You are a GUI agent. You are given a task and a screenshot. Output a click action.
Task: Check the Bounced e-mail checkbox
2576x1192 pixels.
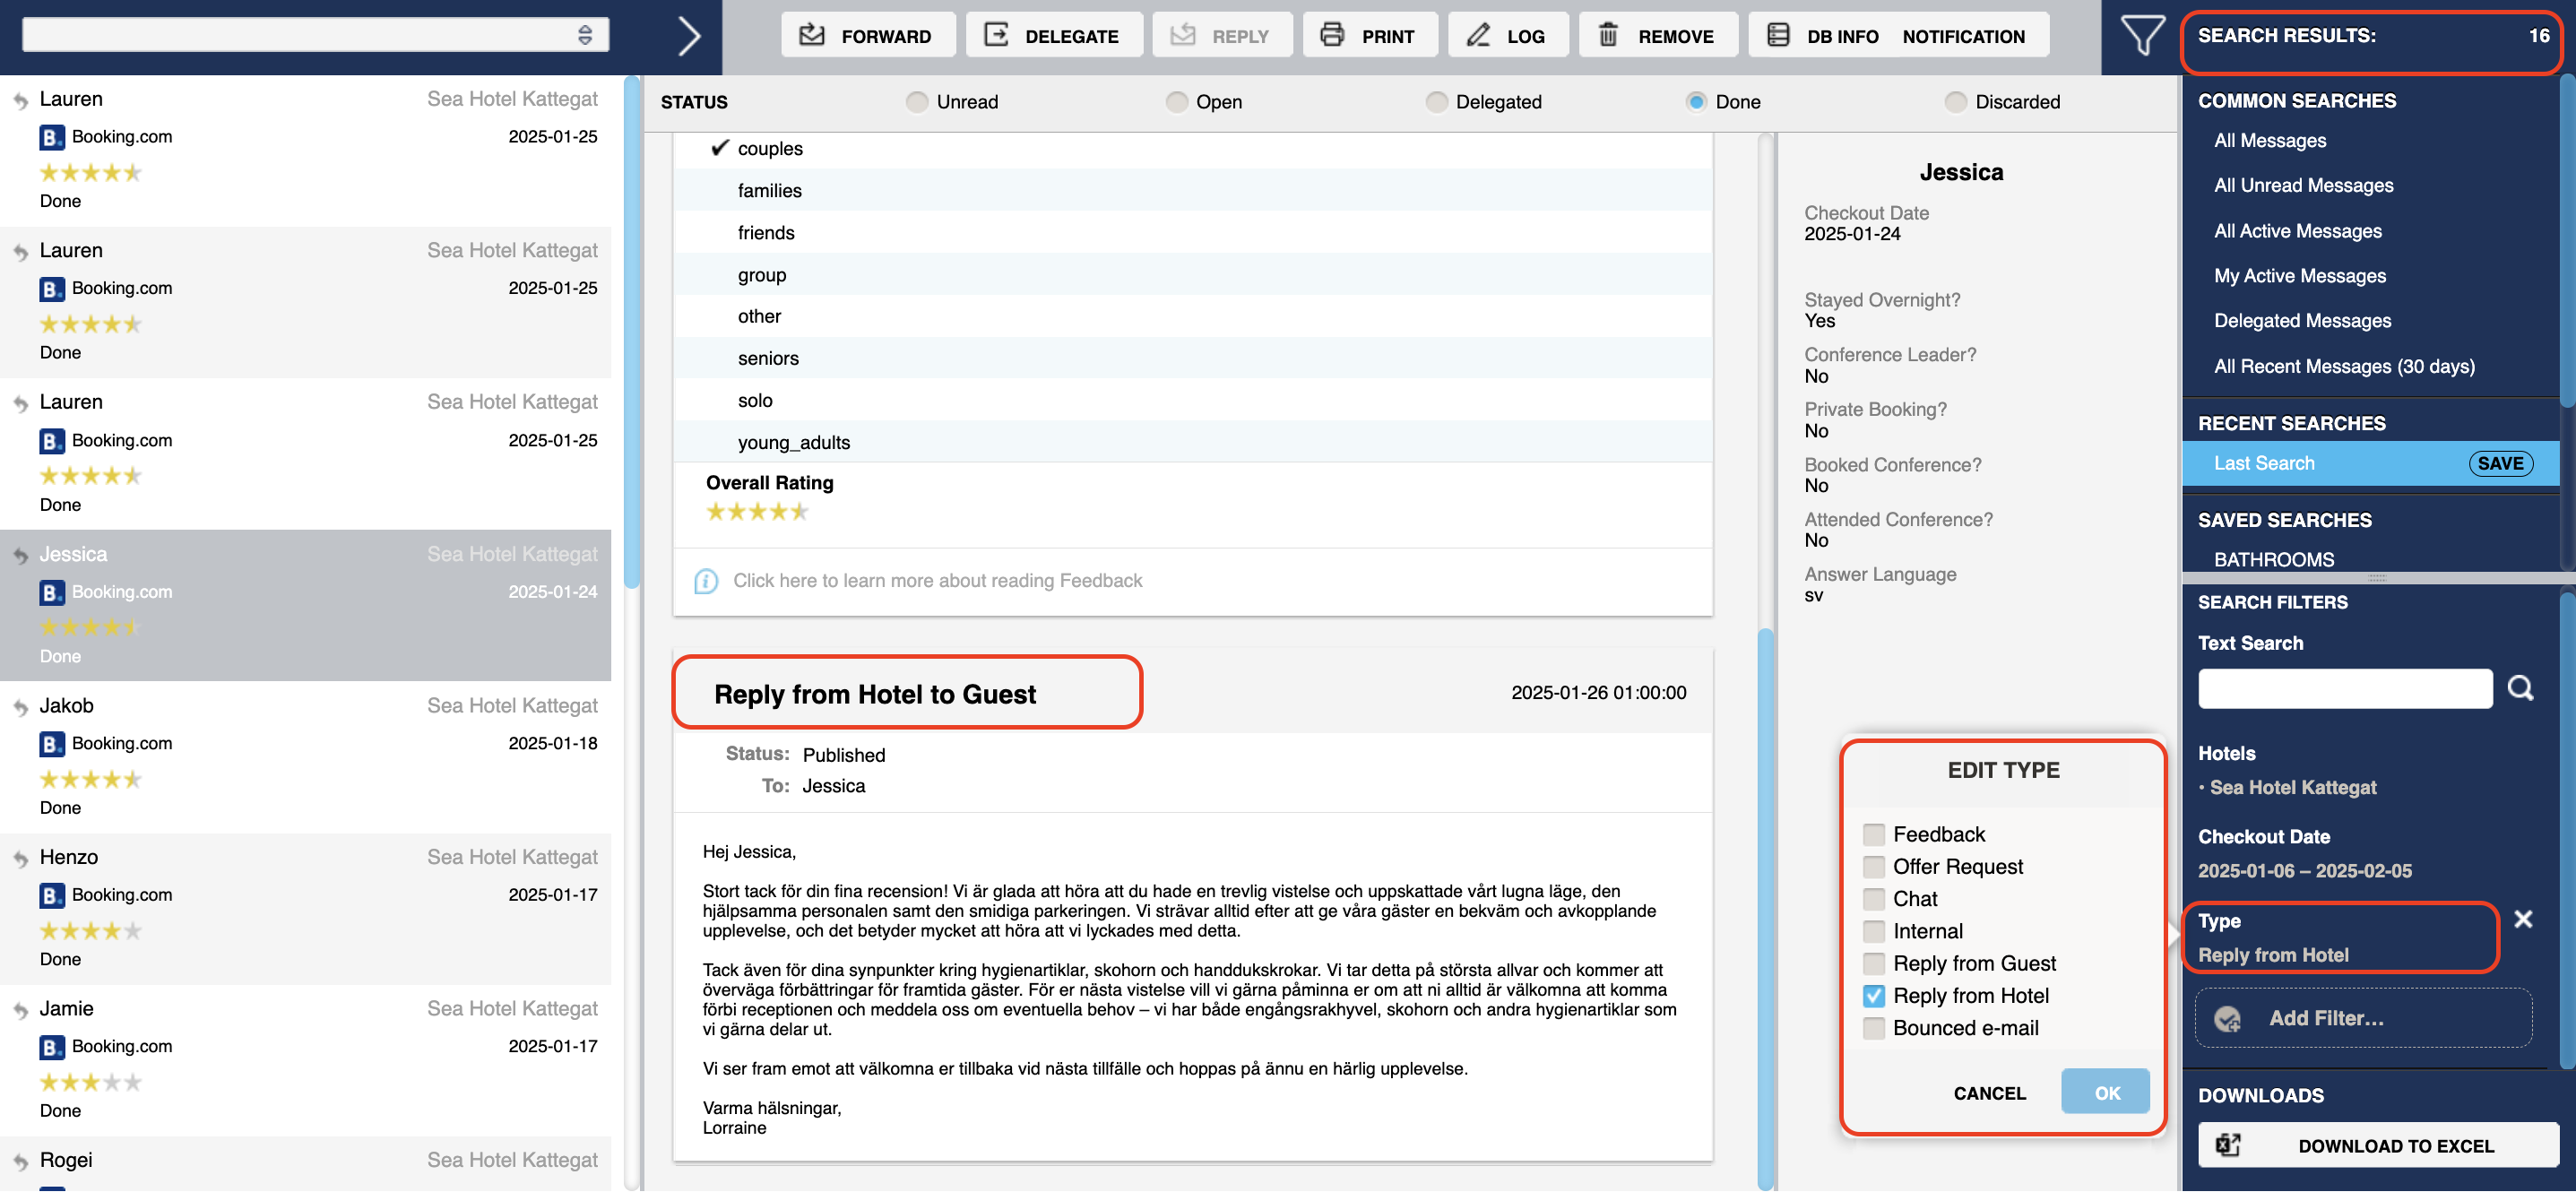click(1874, 1029)
